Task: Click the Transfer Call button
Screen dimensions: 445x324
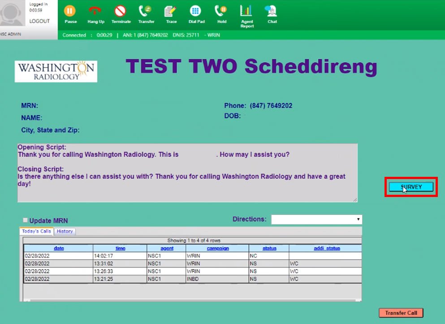Action: click(401, 313)
